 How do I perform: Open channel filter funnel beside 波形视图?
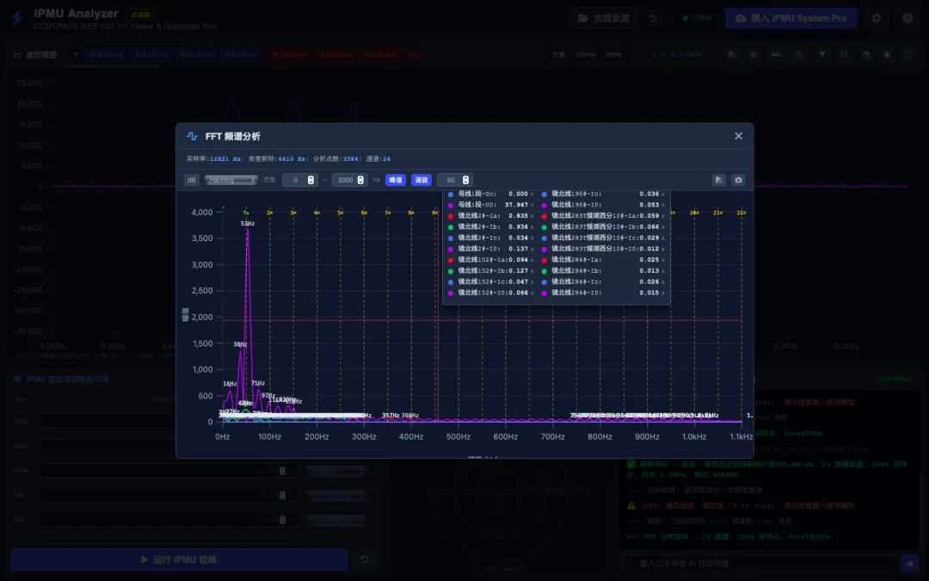coord(76,54)
